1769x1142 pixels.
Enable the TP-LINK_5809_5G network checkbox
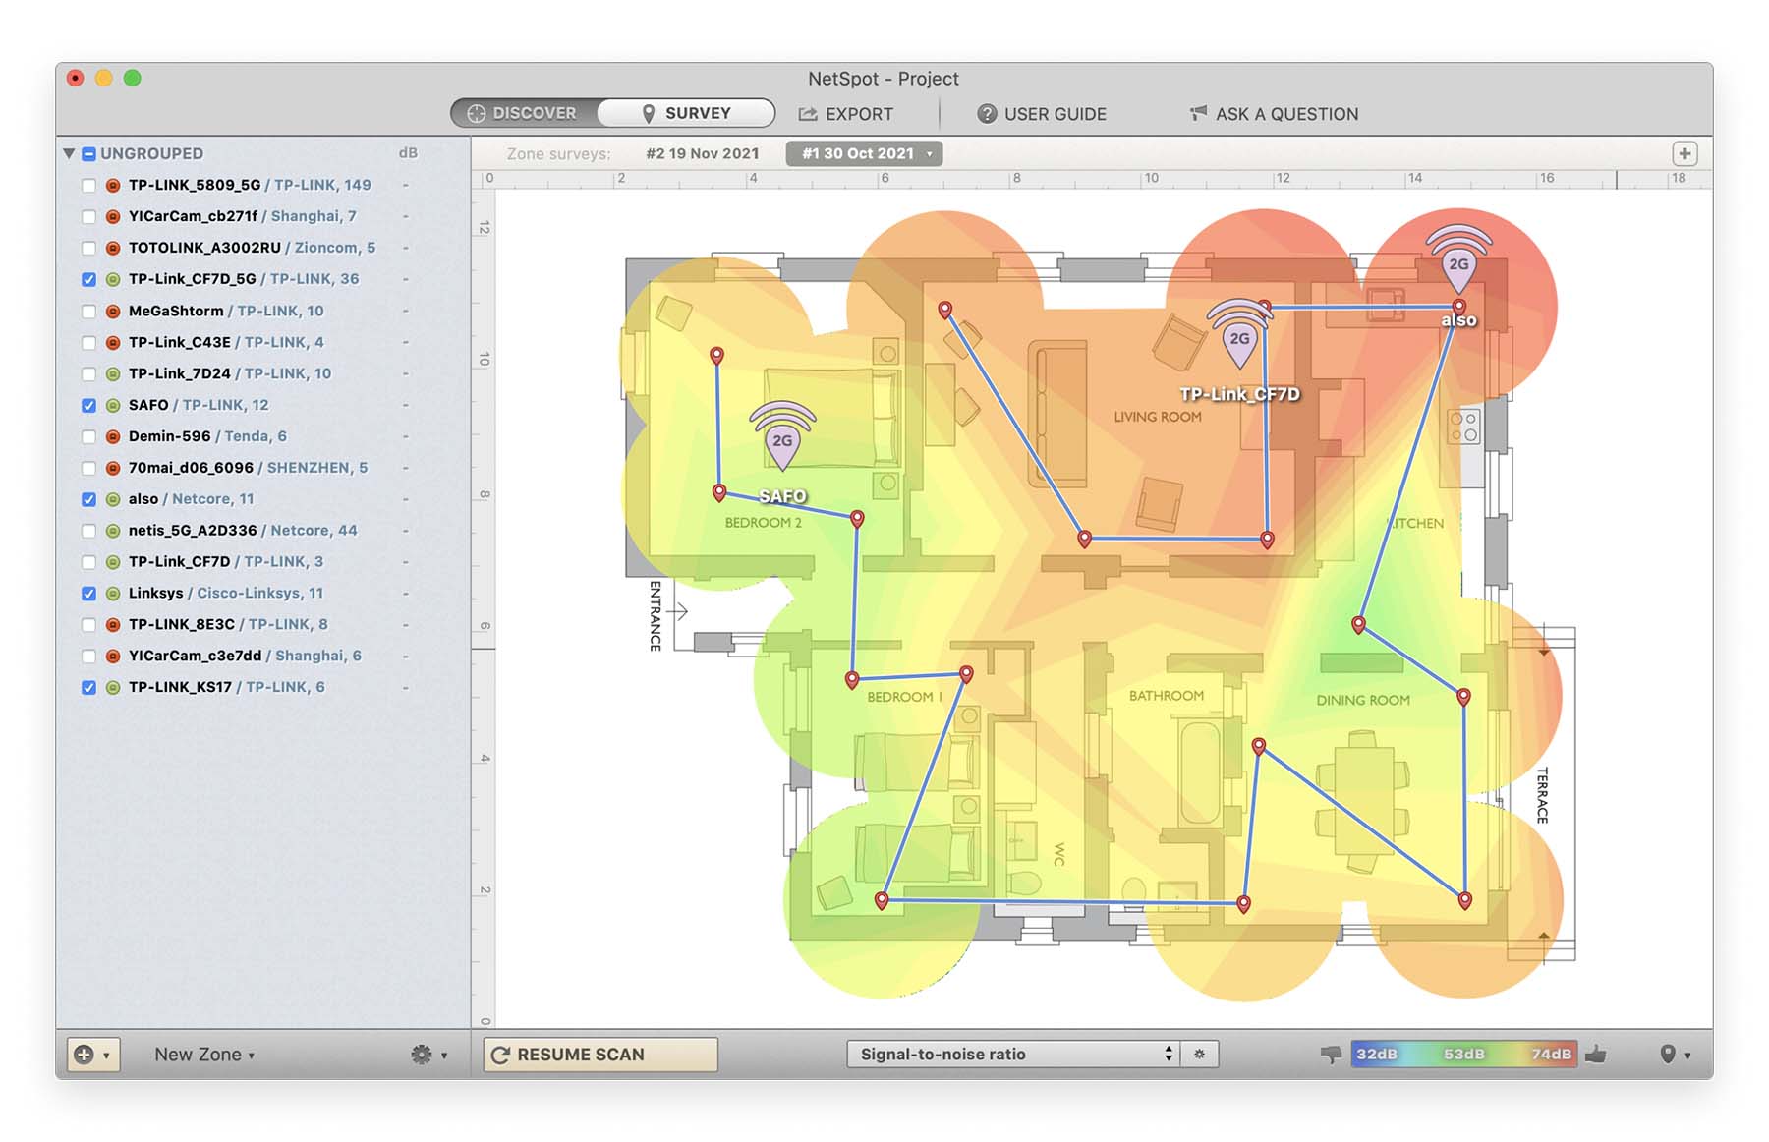[x=88, y=185]
